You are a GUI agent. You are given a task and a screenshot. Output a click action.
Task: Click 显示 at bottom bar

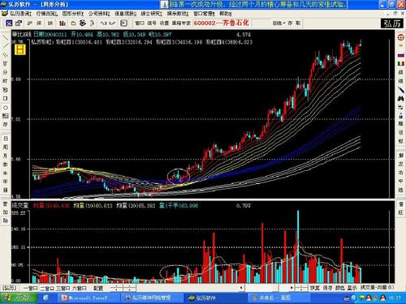coord(352,288)
